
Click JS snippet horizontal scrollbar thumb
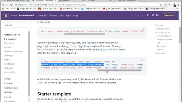click(x=119, y=71)
